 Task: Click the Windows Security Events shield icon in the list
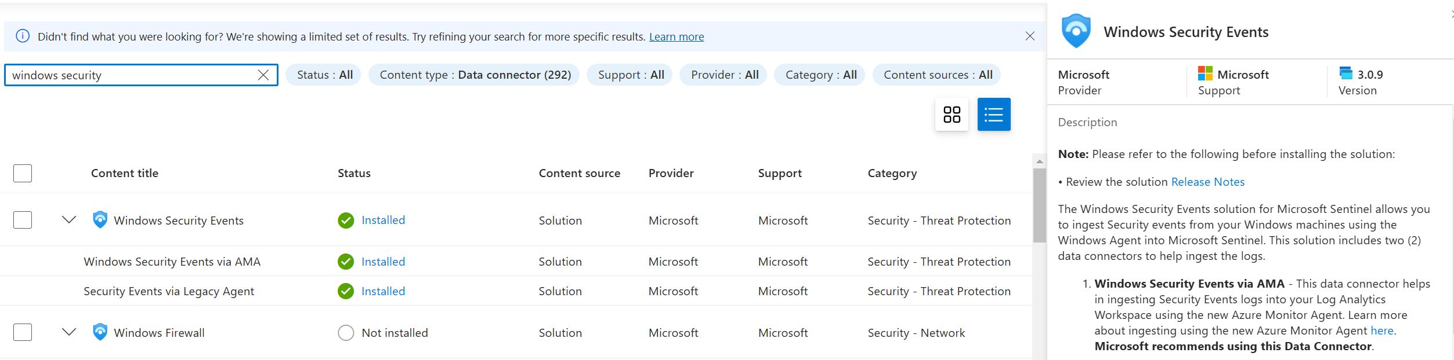(100, 220)
